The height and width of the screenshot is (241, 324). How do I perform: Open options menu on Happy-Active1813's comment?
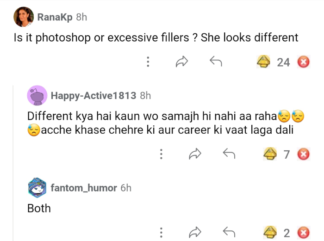(x=161, y=154)
